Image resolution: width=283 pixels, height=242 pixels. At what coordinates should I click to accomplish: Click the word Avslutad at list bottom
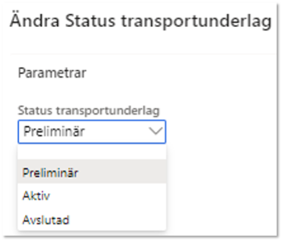coord(46,220)
